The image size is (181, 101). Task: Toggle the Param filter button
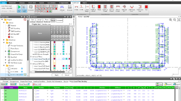4,84
